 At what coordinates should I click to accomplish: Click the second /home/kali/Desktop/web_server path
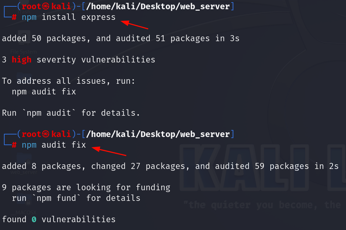click(x=158, y=134)
